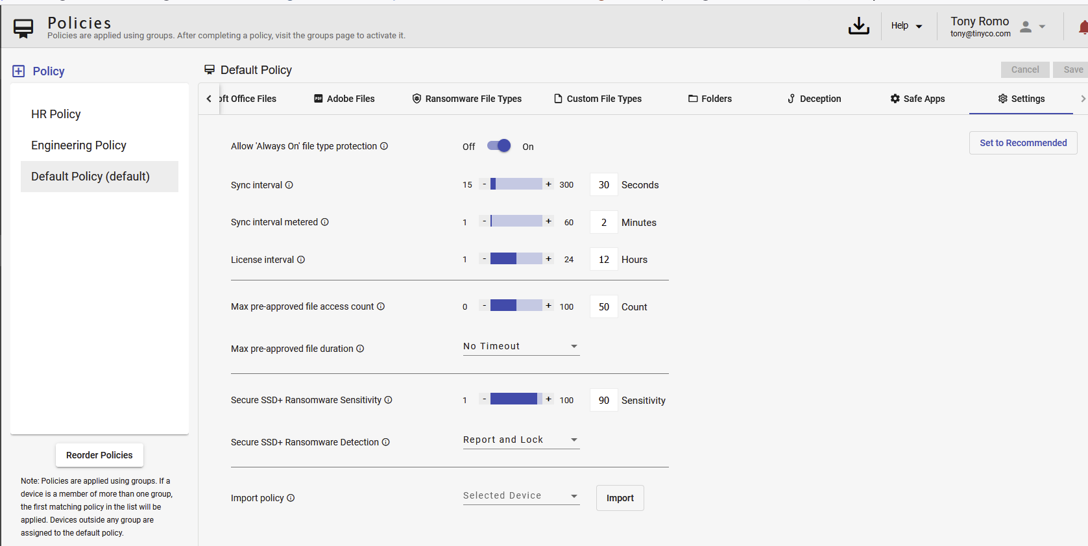Open the Selected Device import dropdown
Viewport: 1088px width, 546px height.
pyautogui.click(x=521, y=496)
